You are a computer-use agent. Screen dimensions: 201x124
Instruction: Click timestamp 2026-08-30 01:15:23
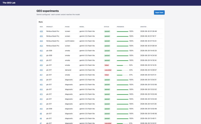148,41
